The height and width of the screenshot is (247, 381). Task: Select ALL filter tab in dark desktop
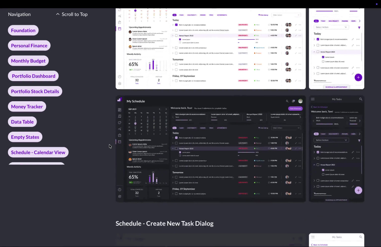pos(174,128)
